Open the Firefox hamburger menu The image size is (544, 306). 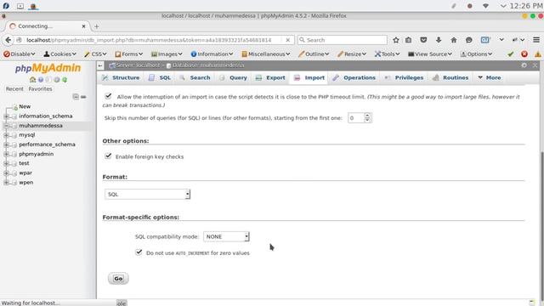coord(536,40)
